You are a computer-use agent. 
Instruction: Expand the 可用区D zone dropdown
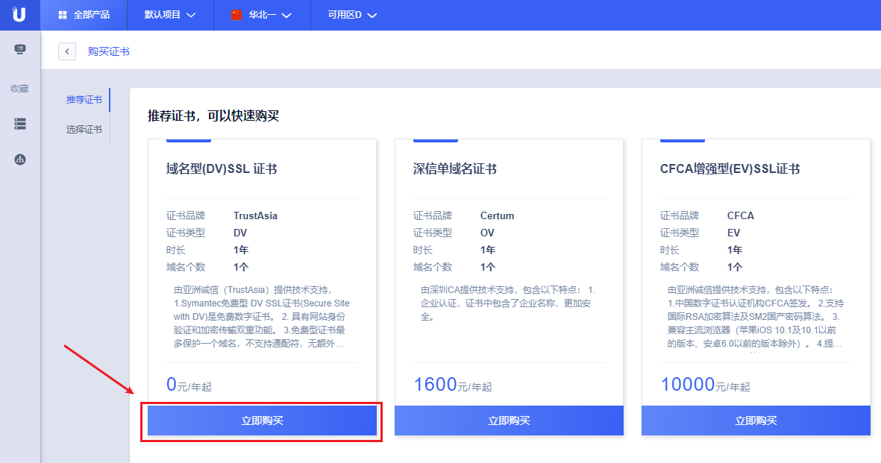tap(351, 15)
